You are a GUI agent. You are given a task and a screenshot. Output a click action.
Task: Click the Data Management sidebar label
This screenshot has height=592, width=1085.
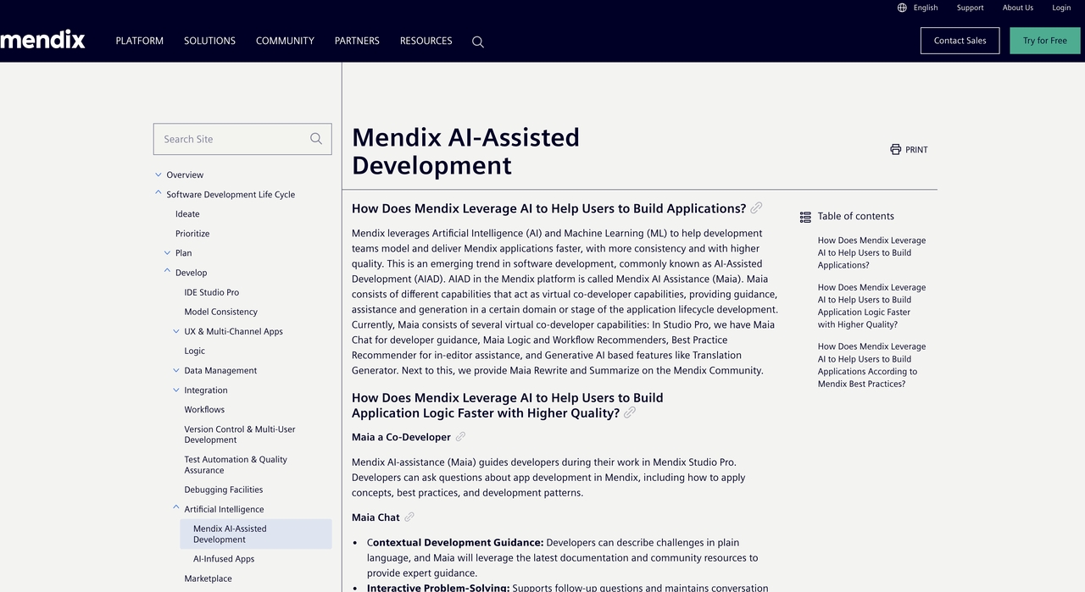pyautogui.click(x=220, y=371)
